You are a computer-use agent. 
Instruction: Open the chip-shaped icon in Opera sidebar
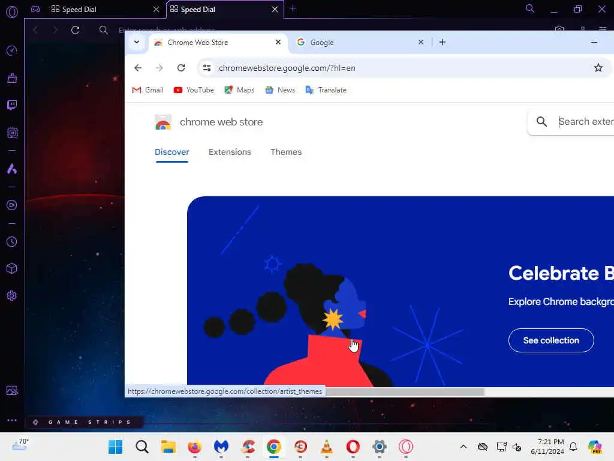click(12, 133)
